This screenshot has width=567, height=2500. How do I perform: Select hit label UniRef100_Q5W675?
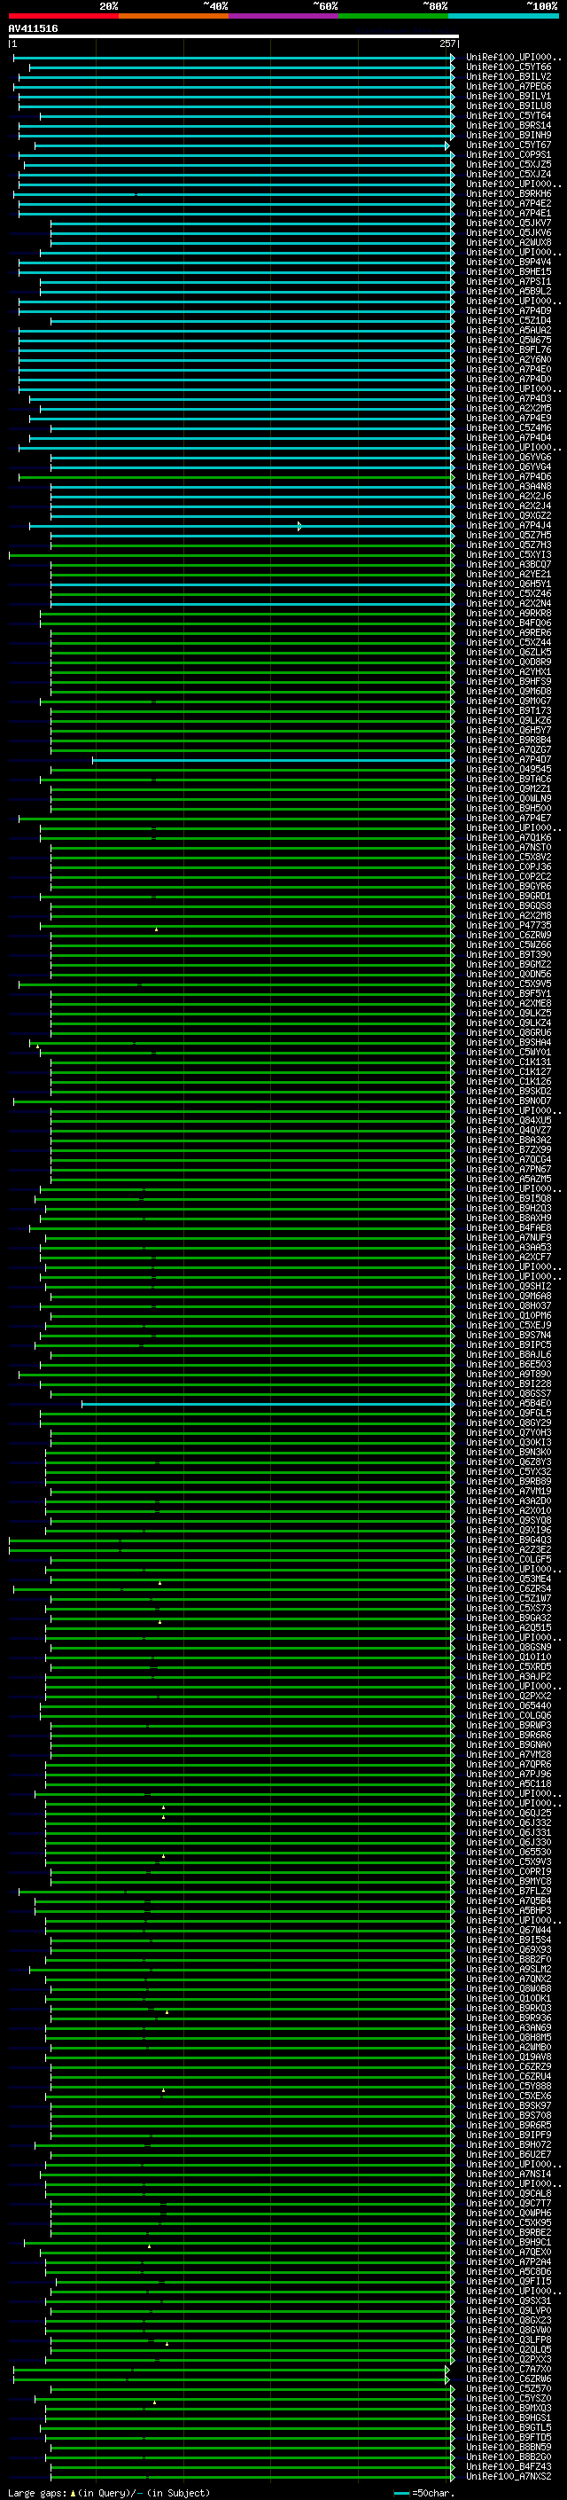[x=509, y=340]
